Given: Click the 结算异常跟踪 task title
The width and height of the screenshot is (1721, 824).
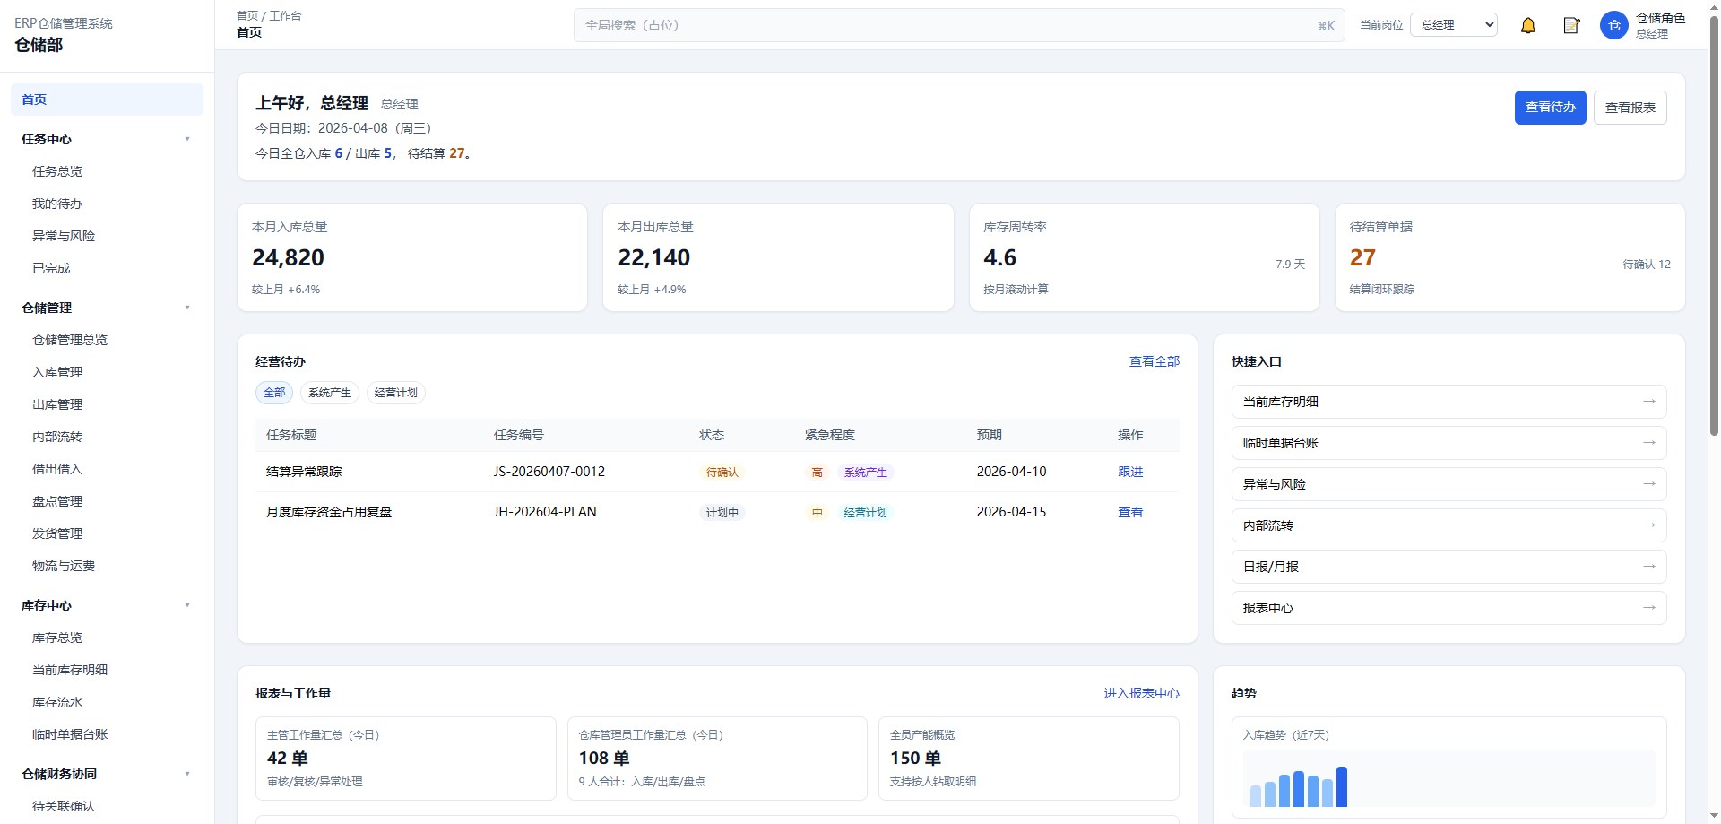Looking at the screenshot, I should [304, 472].
